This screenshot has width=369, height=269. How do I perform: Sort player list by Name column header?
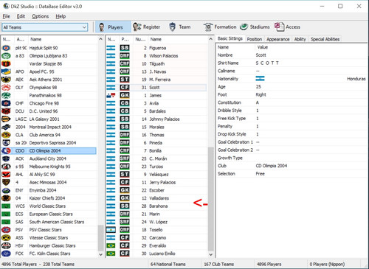(178, 39)
